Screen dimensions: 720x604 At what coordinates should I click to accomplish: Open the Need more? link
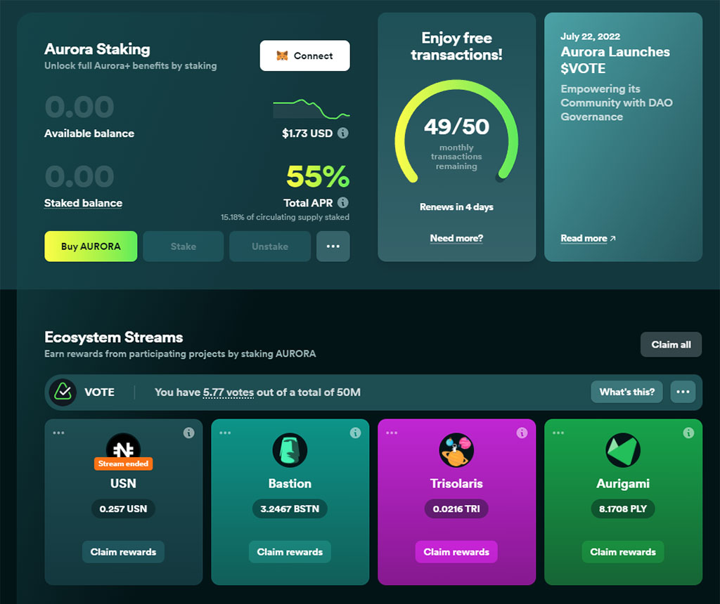point(456,239)
